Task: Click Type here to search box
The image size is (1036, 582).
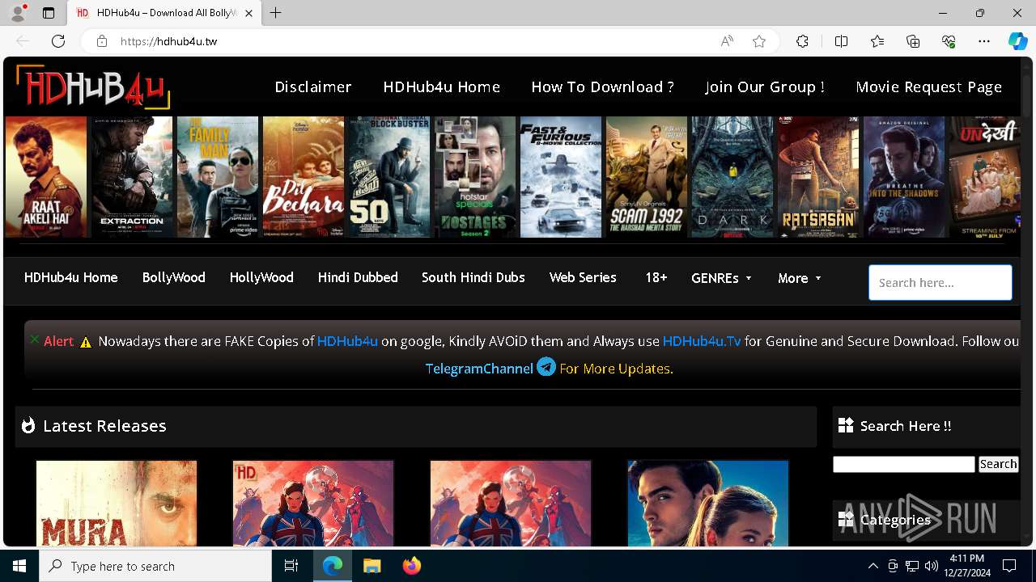Action: pyautogui.click(x=155, y=566)
